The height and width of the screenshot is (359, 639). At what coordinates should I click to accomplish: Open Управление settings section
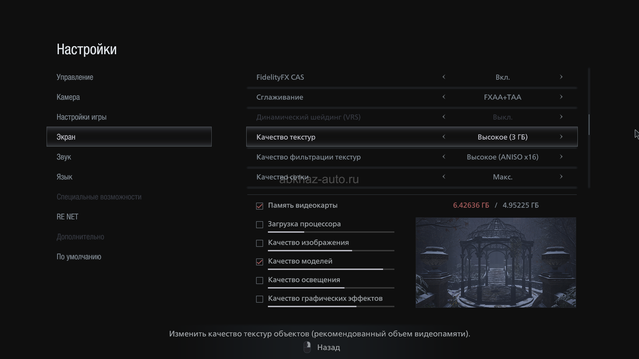[x=75, y=77]
